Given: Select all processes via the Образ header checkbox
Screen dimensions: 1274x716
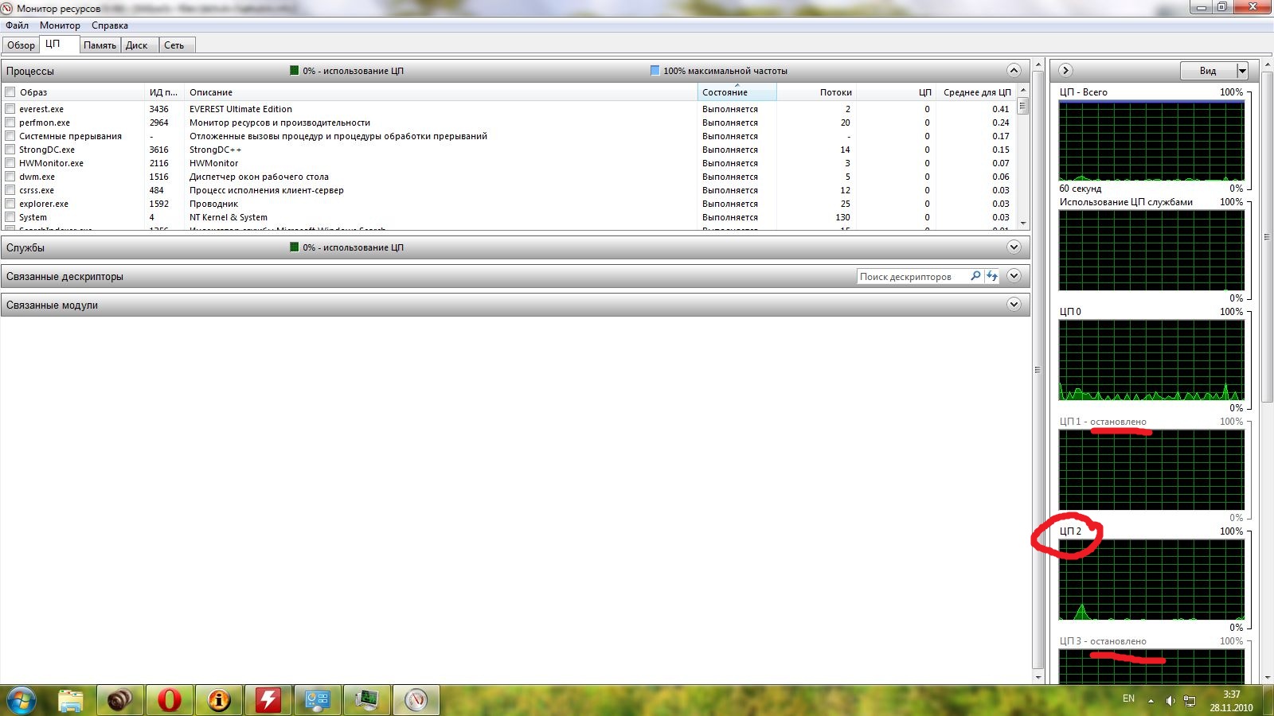Looking at the screenshot, I should click(x=10, y=92).
